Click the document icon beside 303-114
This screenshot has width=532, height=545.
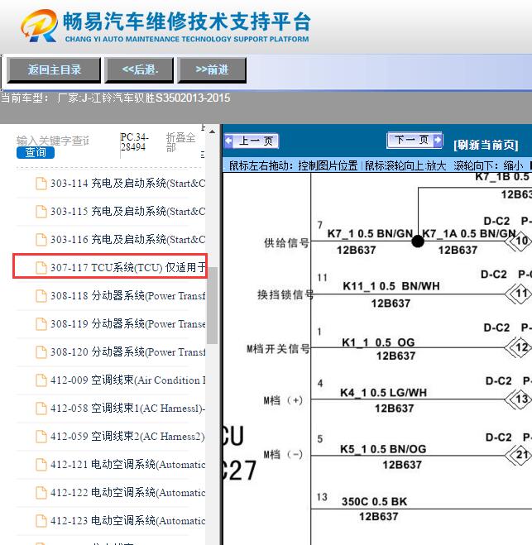(41, 184)
